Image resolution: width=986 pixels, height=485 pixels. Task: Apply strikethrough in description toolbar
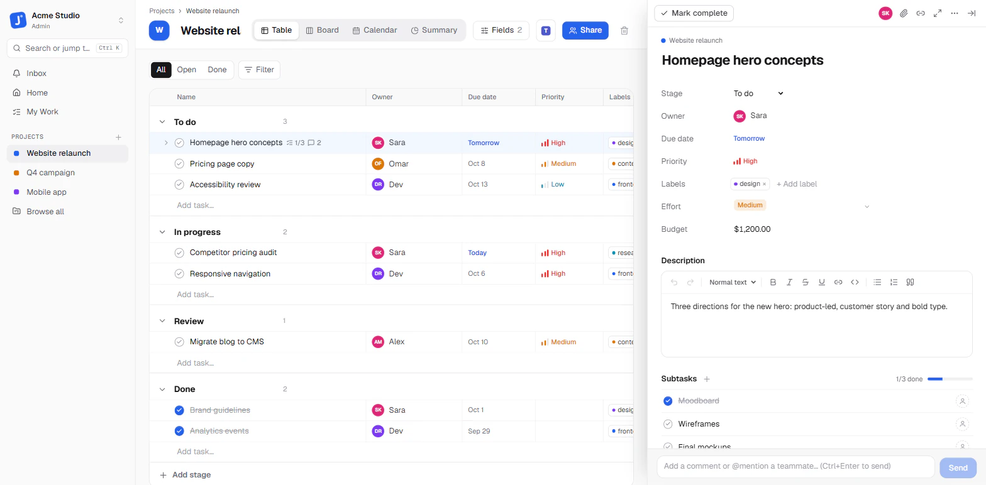806,282
